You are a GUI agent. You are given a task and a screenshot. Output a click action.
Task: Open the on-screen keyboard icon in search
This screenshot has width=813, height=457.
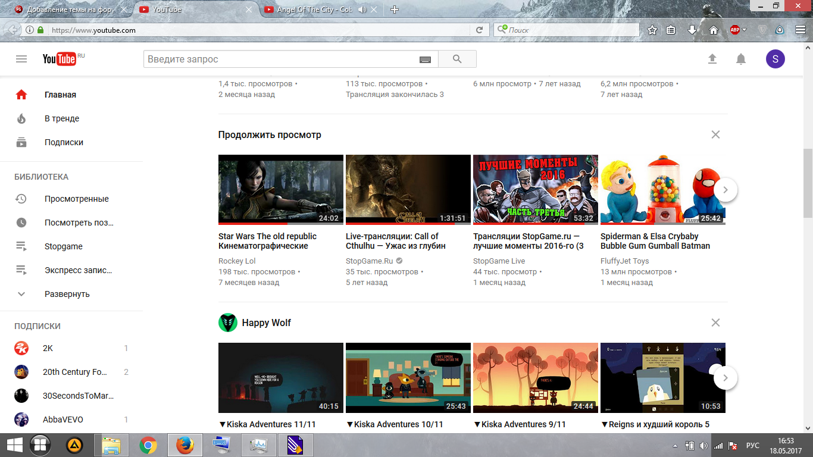(425, 60)
